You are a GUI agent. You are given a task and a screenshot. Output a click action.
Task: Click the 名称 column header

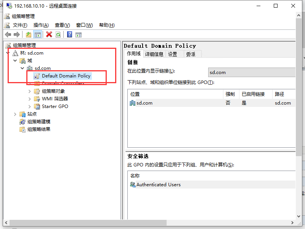pyautogui.click(x=212, y=176)
